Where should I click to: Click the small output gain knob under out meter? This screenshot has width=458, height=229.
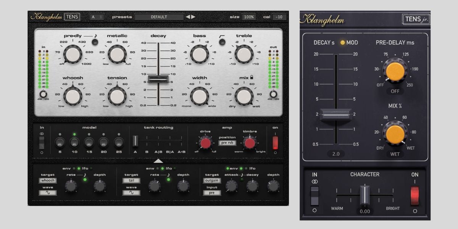[273, 94]
